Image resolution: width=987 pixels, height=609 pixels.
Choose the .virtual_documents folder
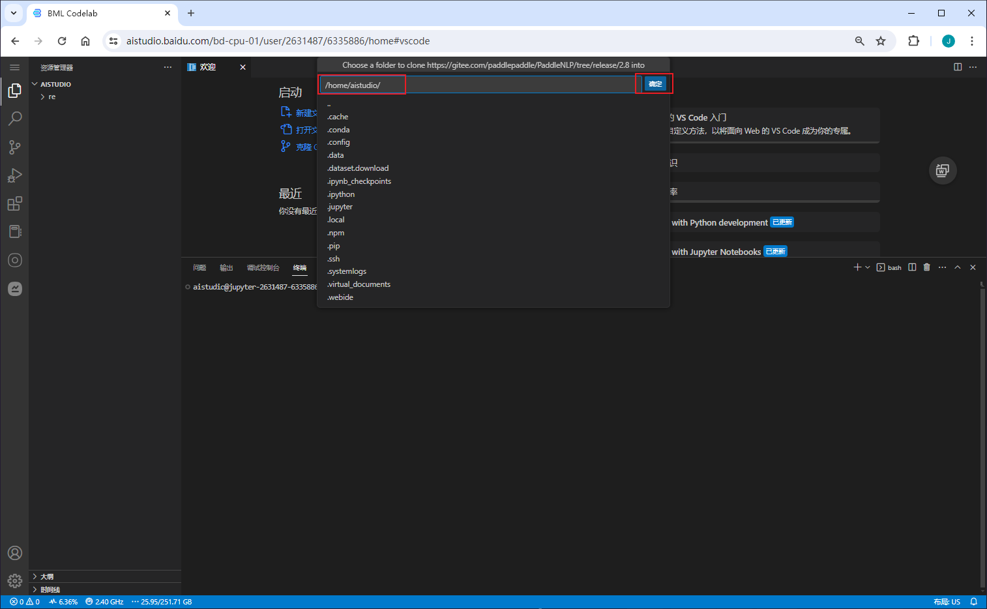coord(493,284)
